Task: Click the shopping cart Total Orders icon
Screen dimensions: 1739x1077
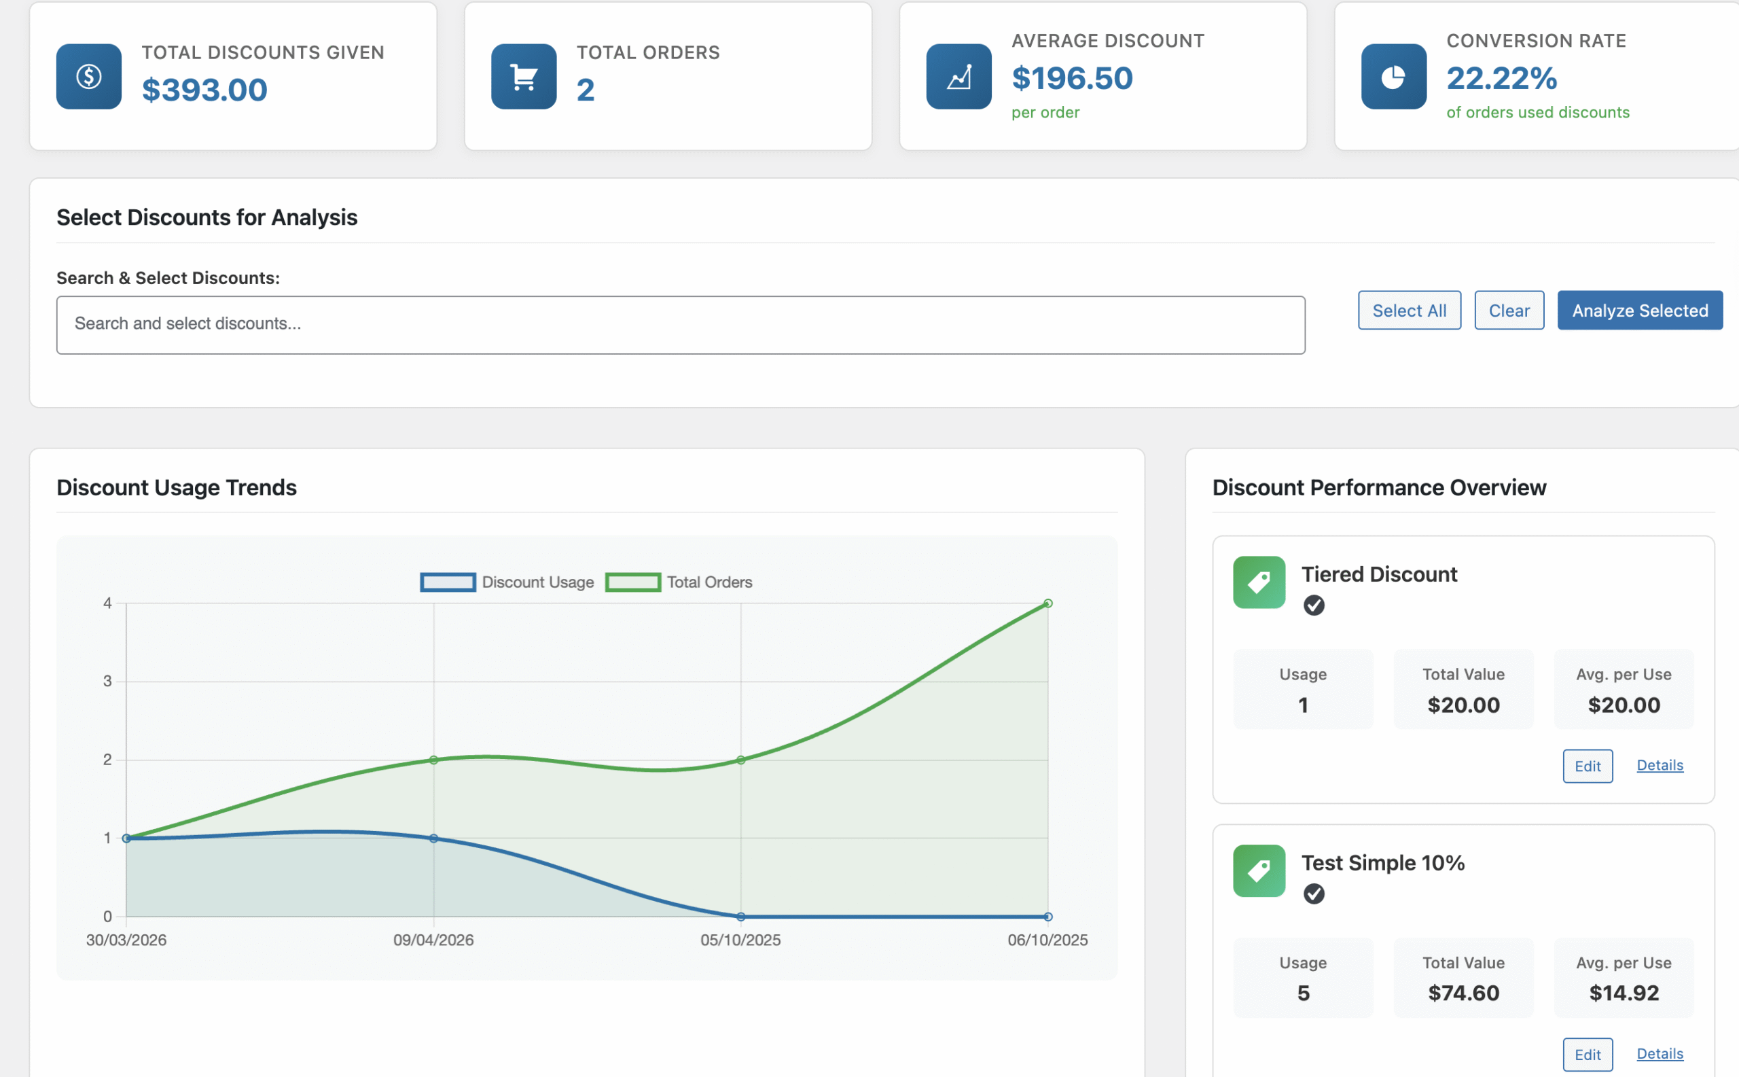Action: [524, 76]
